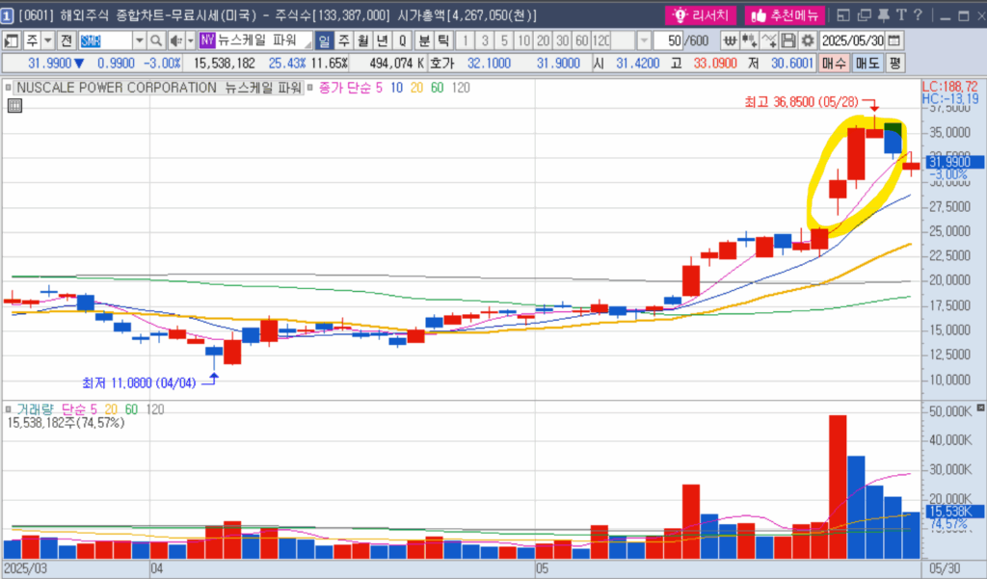The height and width of the screenshot is (579, 987).
Task: Click the T font size icon
Action: 901,15
